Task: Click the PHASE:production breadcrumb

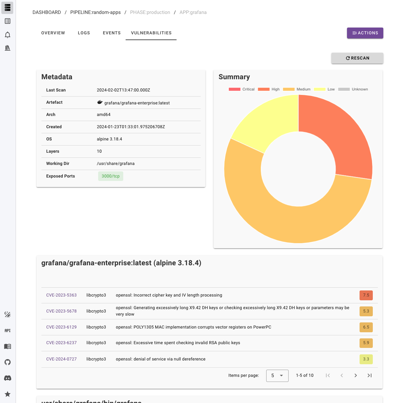Action: 150,12
